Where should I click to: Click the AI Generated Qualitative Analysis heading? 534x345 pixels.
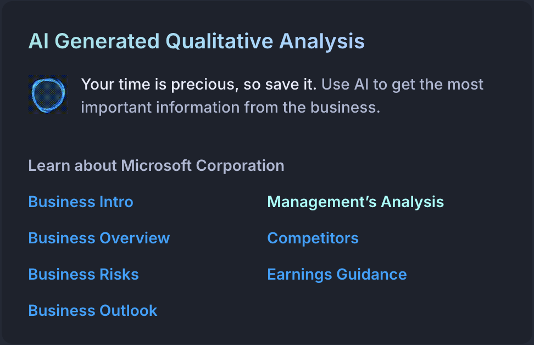click(x=197, y=42)
